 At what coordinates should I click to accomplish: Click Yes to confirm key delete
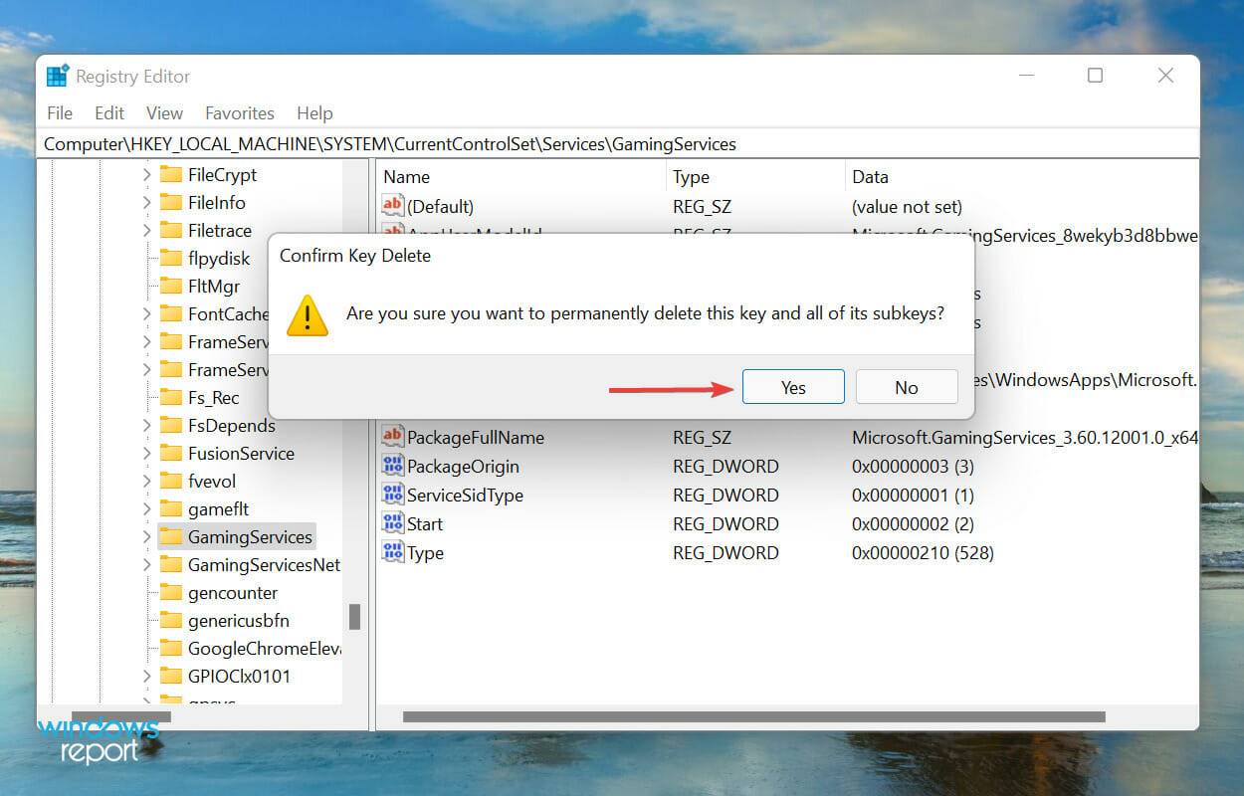(793, 387)
